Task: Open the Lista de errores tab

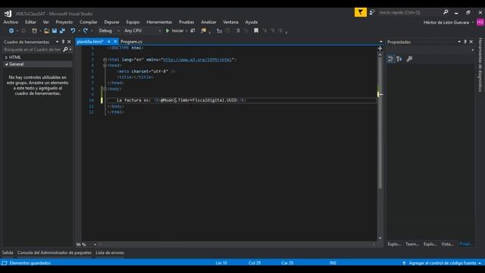Action: point(109,253)
